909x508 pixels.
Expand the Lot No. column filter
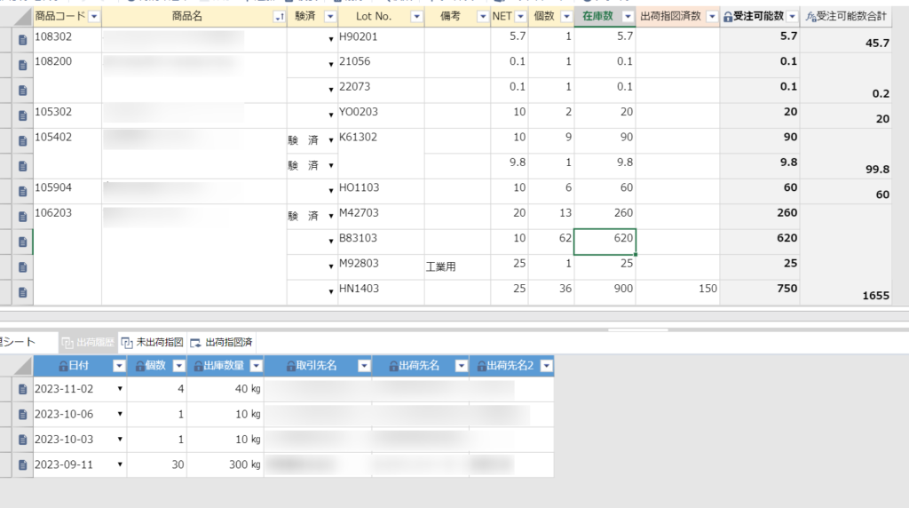415,17
